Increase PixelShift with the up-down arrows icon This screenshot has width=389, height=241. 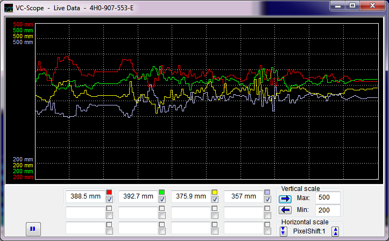pyautogui.click(x=335, y=231)
